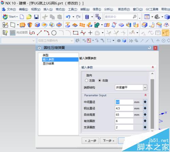The image size is (170, 152).
Task: Select the Revolve feature icon
Action: pos(30,25)
